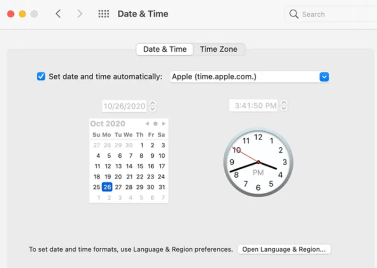Minimize the window with yellow button
The width and height of the screenshot is (377, 268).
coord(22,14)
